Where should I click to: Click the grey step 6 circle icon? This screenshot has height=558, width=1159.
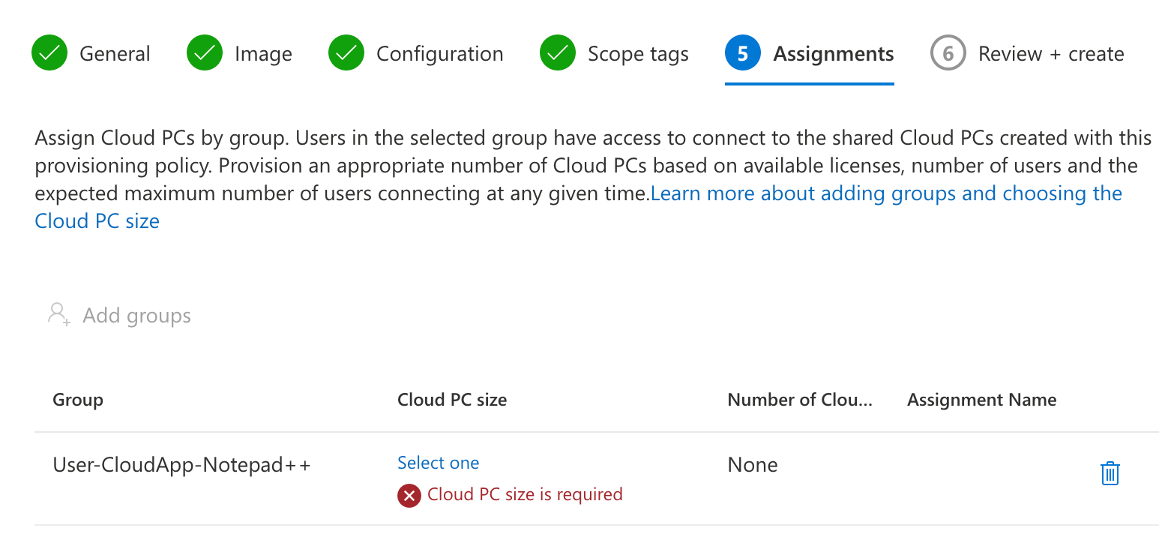coord(948,54)
